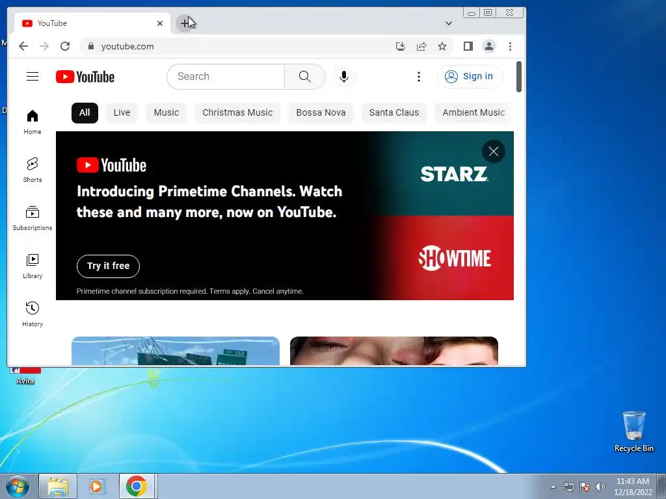Viewport: 666px width, 499px height.
Task: Open Action Center flag icon
Action: pyautogui.click(x=585, y=487)
